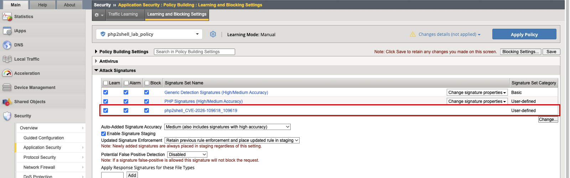
Task: Open the Protocol Security menu item
Action: click(51, 157)
